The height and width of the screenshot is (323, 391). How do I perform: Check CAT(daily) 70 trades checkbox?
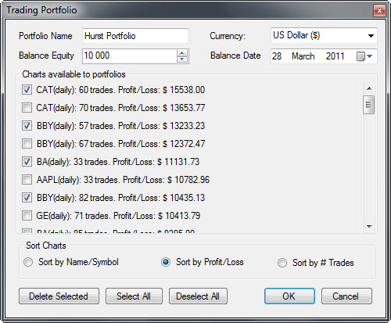click(x=27, y=108)
